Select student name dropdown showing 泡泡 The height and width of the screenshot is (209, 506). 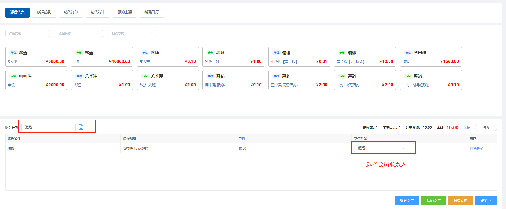381,148
